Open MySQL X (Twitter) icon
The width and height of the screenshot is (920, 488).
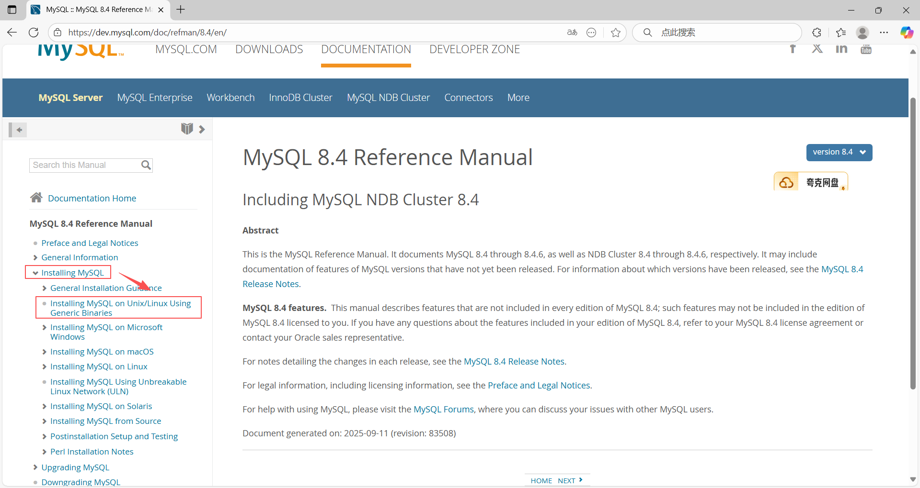[x=817, y=49]
